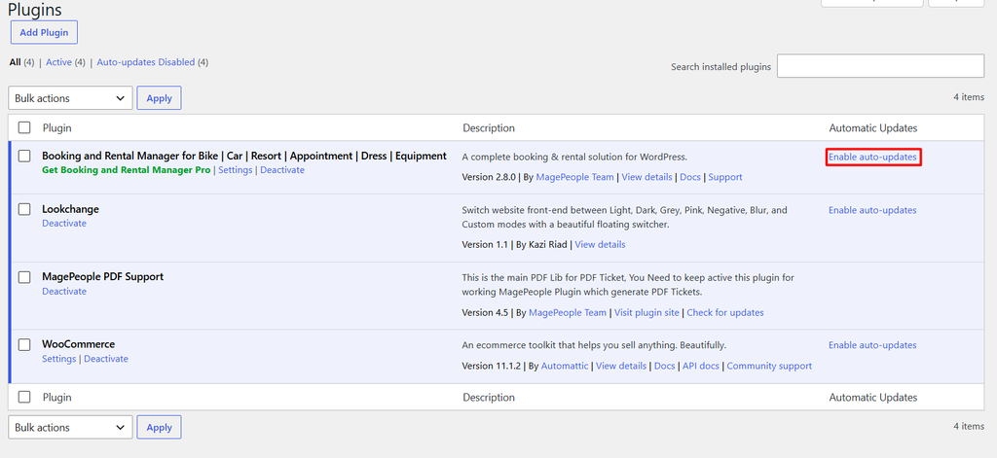Open WooCommerce Docs link
The width and height of the screenshot is (997, 458).
coord(664,366)
